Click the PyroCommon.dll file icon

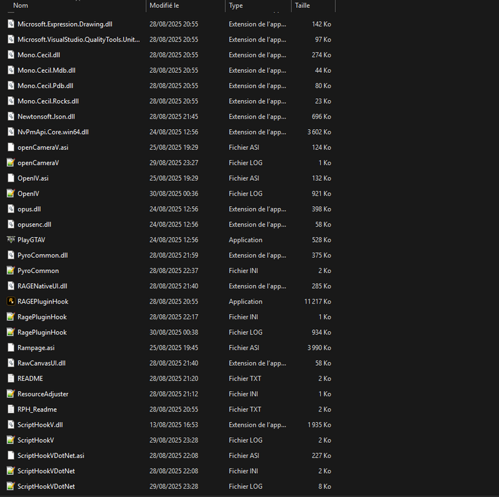click(x=11, y=255)
